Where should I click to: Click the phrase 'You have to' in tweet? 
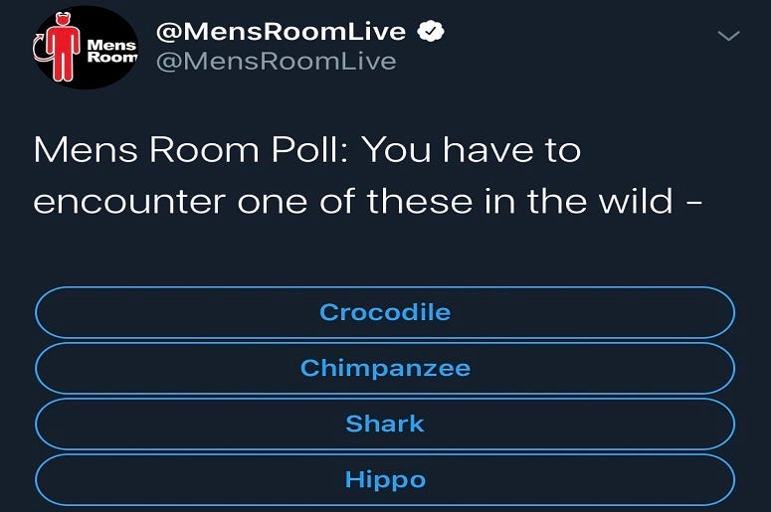tap(472, 149)
